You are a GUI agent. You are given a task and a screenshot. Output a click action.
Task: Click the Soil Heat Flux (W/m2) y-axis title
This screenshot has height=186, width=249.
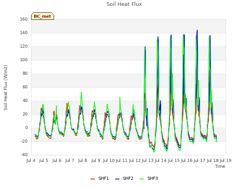[x=5, y=88]
